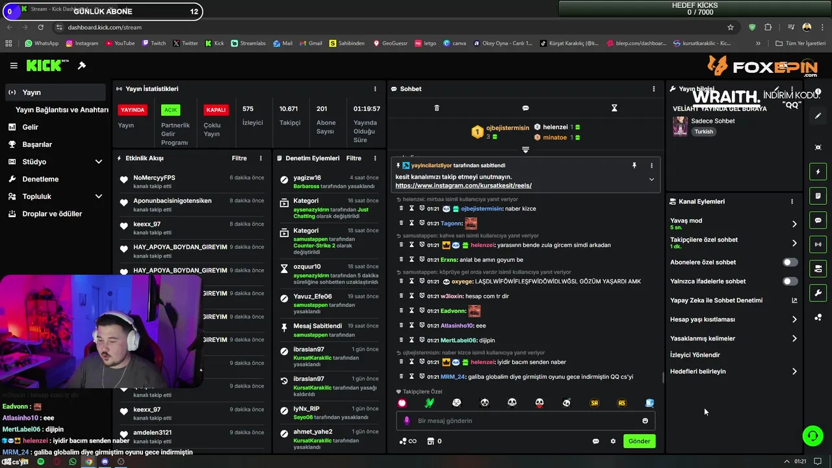Open Yasaklanmış kelimeler arrow

[x=794, y=339]
